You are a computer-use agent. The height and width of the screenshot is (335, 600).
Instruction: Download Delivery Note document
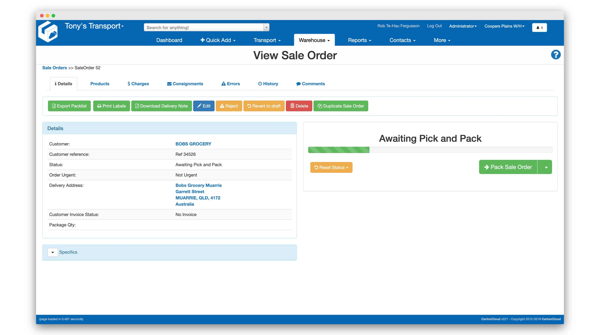pos(161,106)
